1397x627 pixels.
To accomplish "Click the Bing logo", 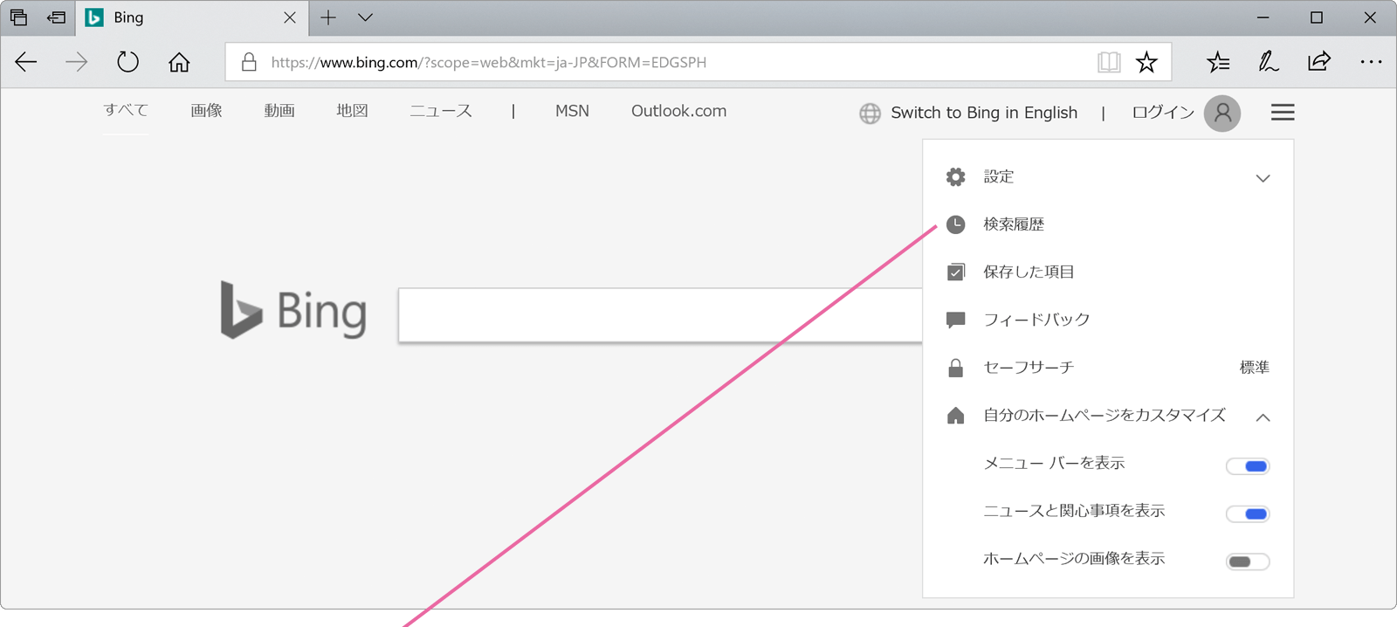I will [293, 311].
